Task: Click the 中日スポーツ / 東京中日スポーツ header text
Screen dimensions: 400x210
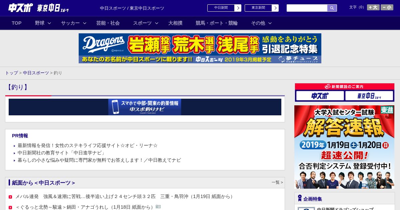Action: (x=132, y=8)
